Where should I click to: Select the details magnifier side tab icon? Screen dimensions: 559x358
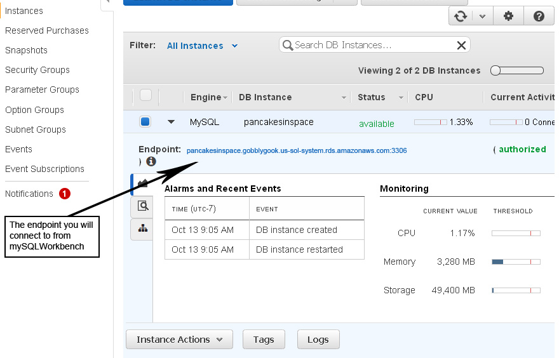click(x=142, y=206)
